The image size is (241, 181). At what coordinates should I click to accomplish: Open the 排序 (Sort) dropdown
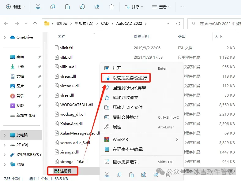134,7
